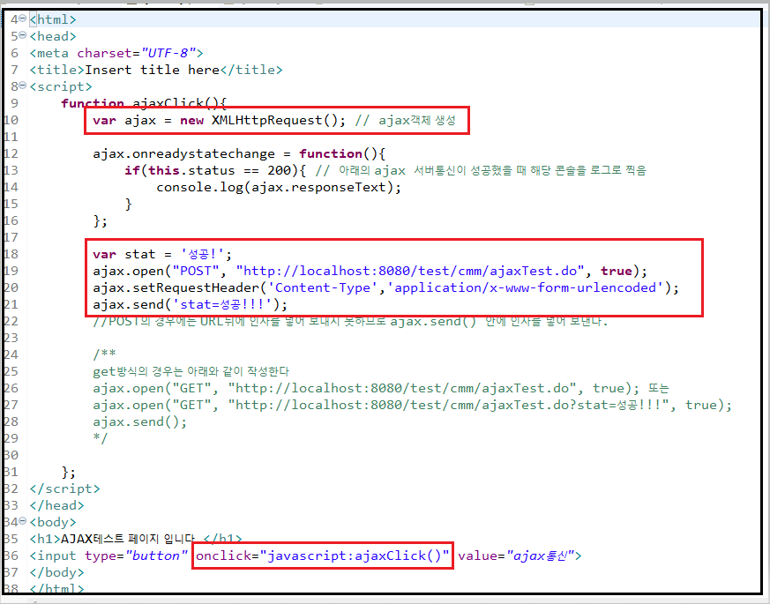Click the h1 text 'AJAX테스트 페이지 입니다'
770x604 pixels.
click(x=128, y=539)
